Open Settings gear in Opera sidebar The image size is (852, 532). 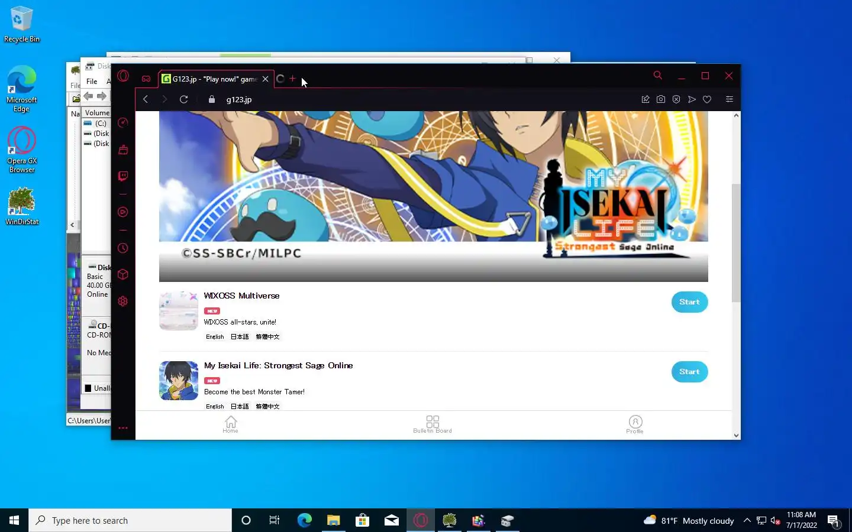coord(123,301)
